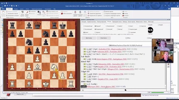Expand the 7...cxd4 variation fold icon
This screenshot has width=179, height=100.
click(x=85, y=74)
